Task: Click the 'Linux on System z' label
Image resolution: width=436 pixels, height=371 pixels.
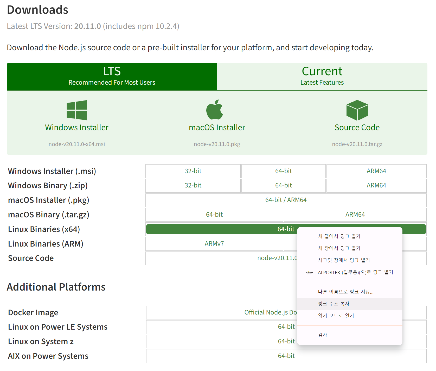Action: 41,341
